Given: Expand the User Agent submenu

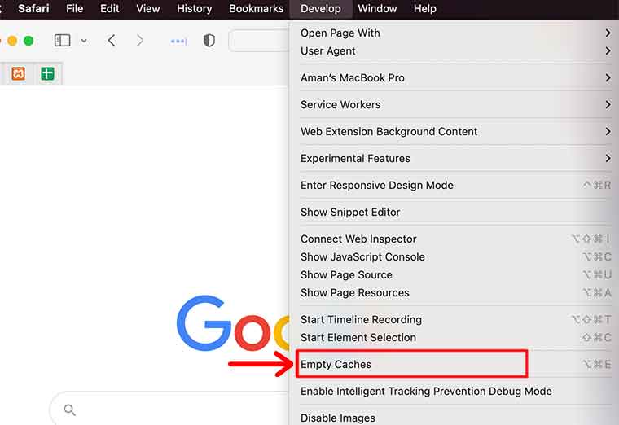Looking at the screenshot, I should (455, 51).
